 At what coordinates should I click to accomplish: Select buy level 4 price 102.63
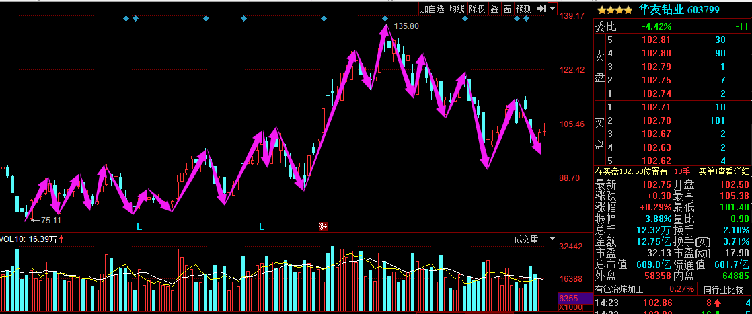655,147
